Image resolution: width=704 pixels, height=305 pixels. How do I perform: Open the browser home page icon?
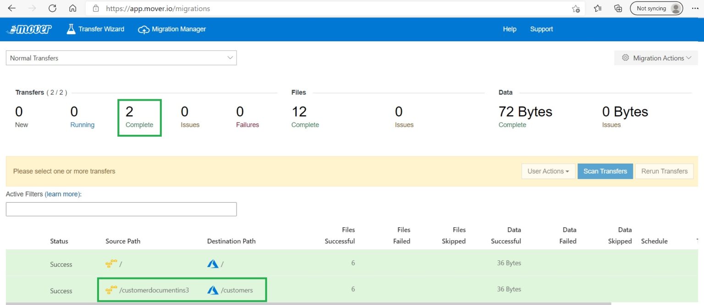pyautogui.click(x=72, y=8)
